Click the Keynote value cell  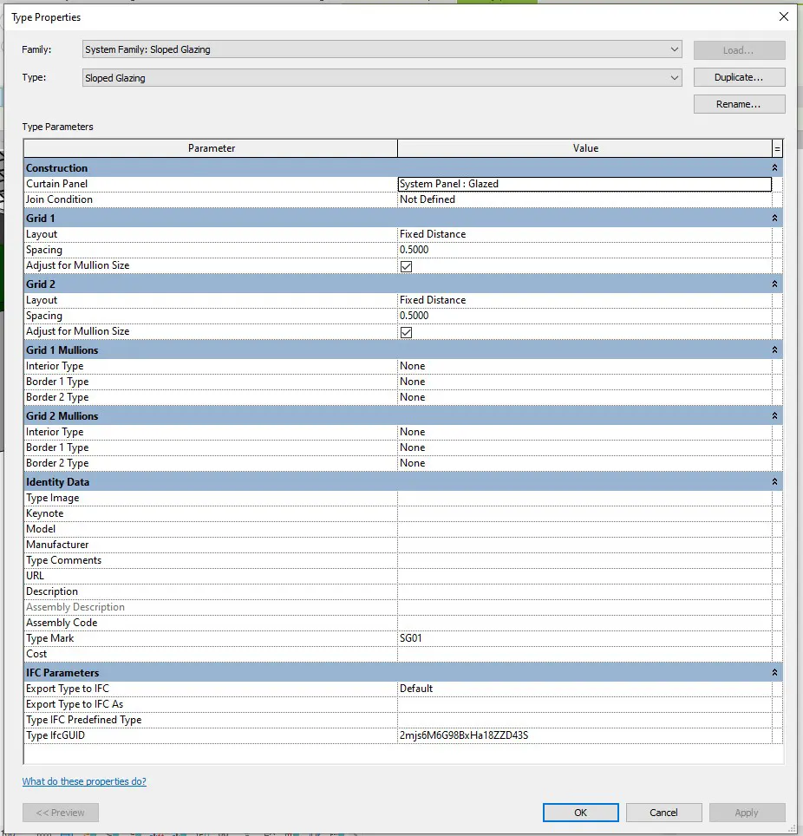[x=585, y=513]
